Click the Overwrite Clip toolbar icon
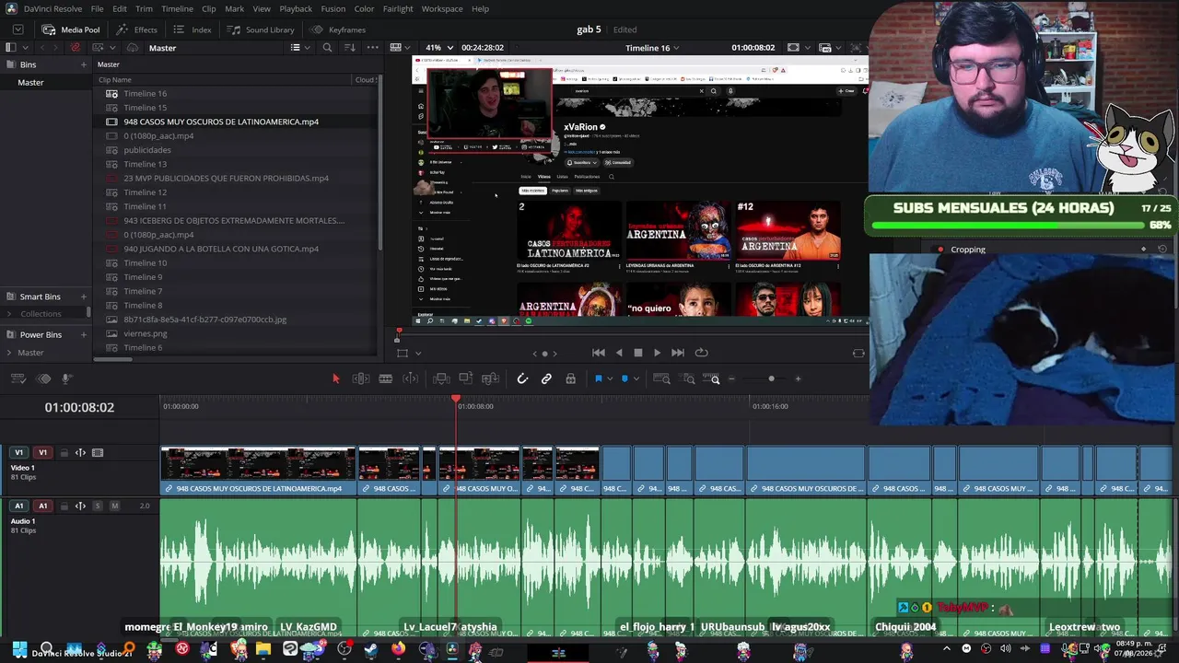The height and width of the screenshot is (663, 1179). tap(466, 378)
